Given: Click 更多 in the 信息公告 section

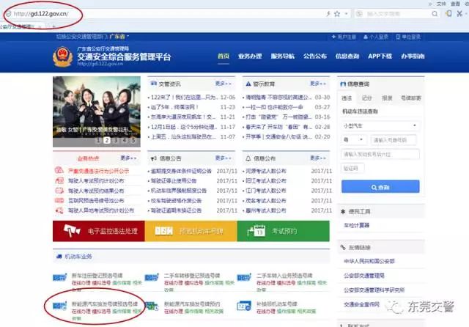Looking at the screenshot, I should click(223, 158).
